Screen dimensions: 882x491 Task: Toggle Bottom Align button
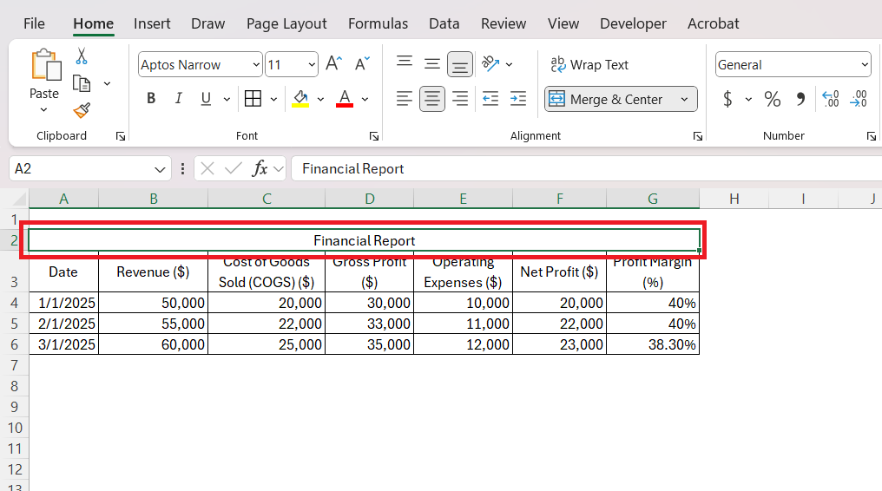pyautogui.click(x=459, y=64)
